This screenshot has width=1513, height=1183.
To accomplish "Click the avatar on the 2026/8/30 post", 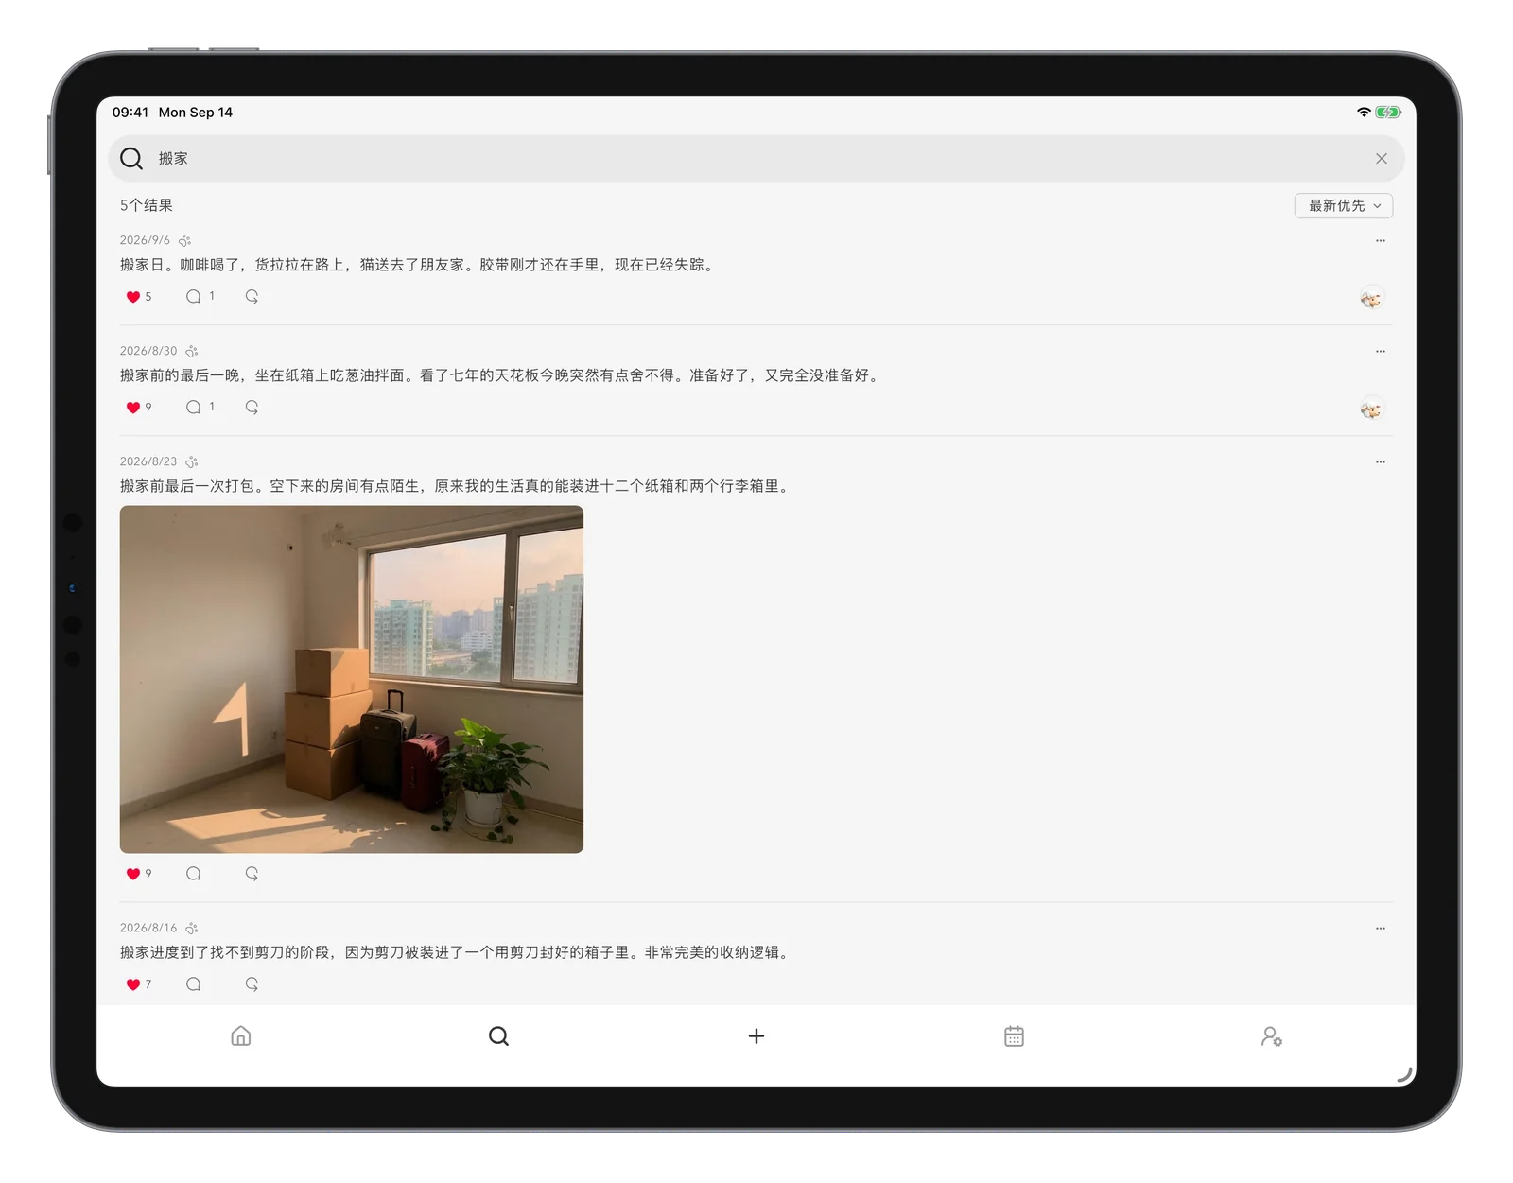I will tap(1370, 409).
